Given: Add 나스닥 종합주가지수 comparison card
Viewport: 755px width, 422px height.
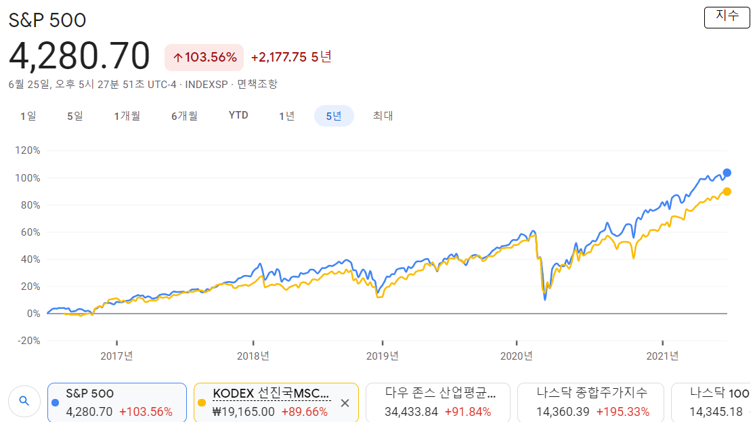Looking at the screenshot, I should point(591,403).
